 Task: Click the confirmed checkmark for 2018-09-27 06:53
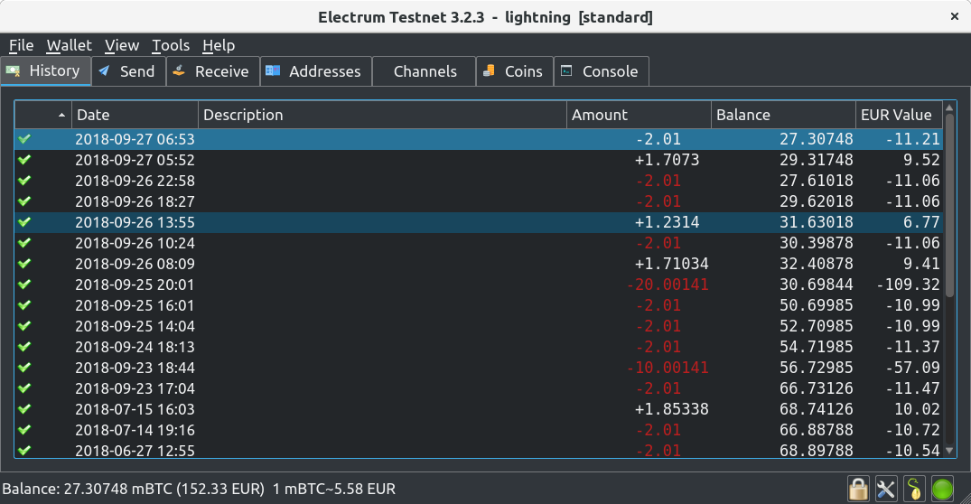pos(24,139)
